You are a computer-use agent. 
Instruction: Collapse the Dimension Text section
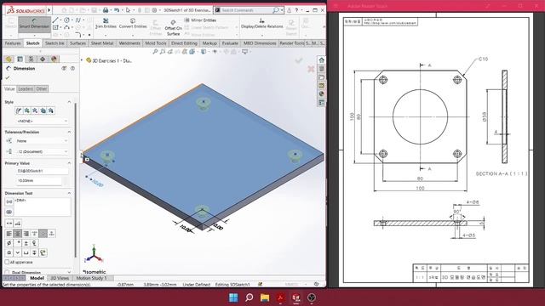(x=69, y=193)
